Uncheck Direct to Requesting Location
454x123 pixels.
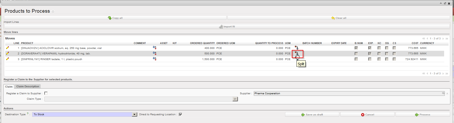(180, 114)
